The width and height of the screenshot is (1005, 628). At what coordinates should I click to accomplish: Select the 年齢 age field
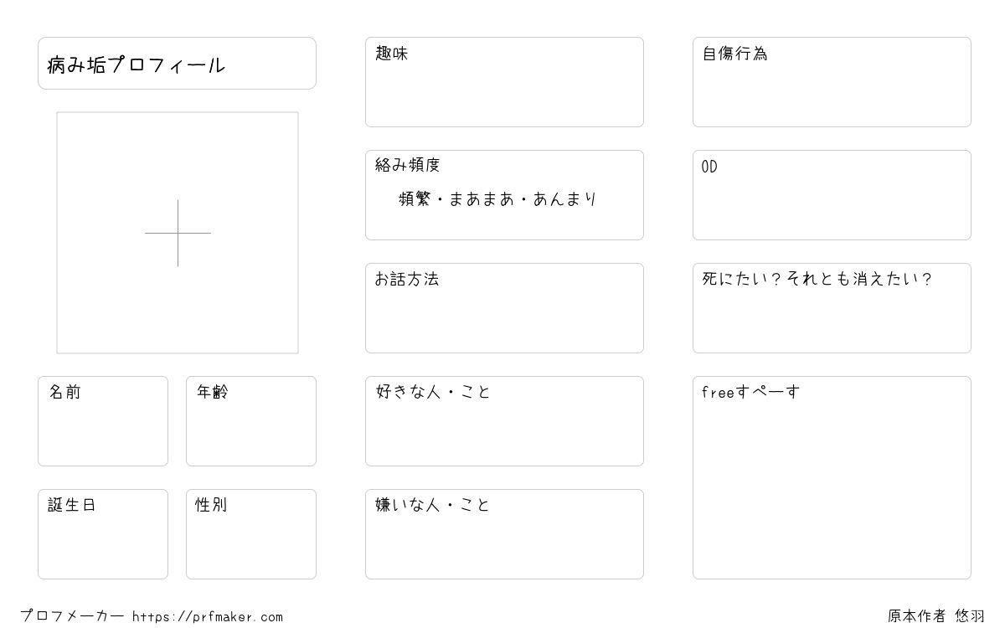click(251, 421)
